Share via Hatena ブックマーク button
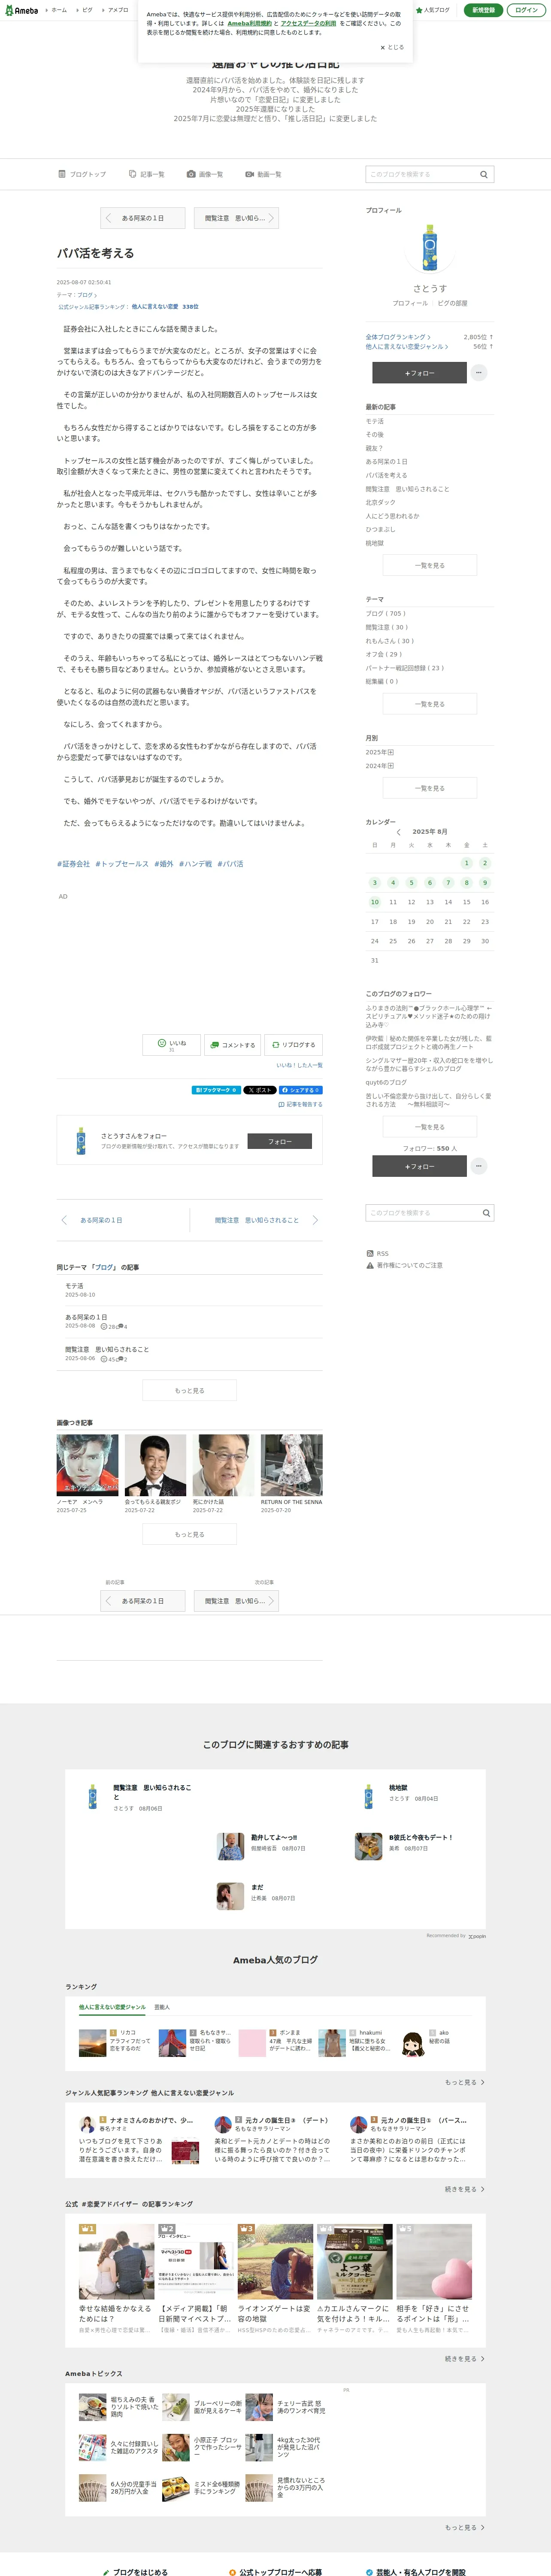 (x=216, y=1090)
